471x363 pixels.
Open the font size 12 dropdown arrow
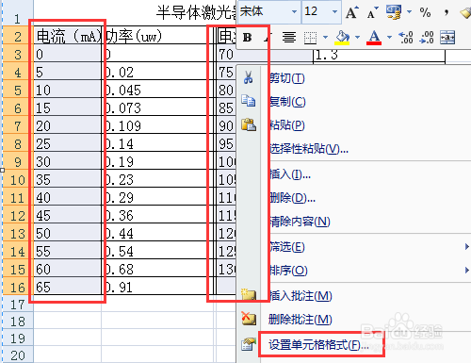(334, 12)
